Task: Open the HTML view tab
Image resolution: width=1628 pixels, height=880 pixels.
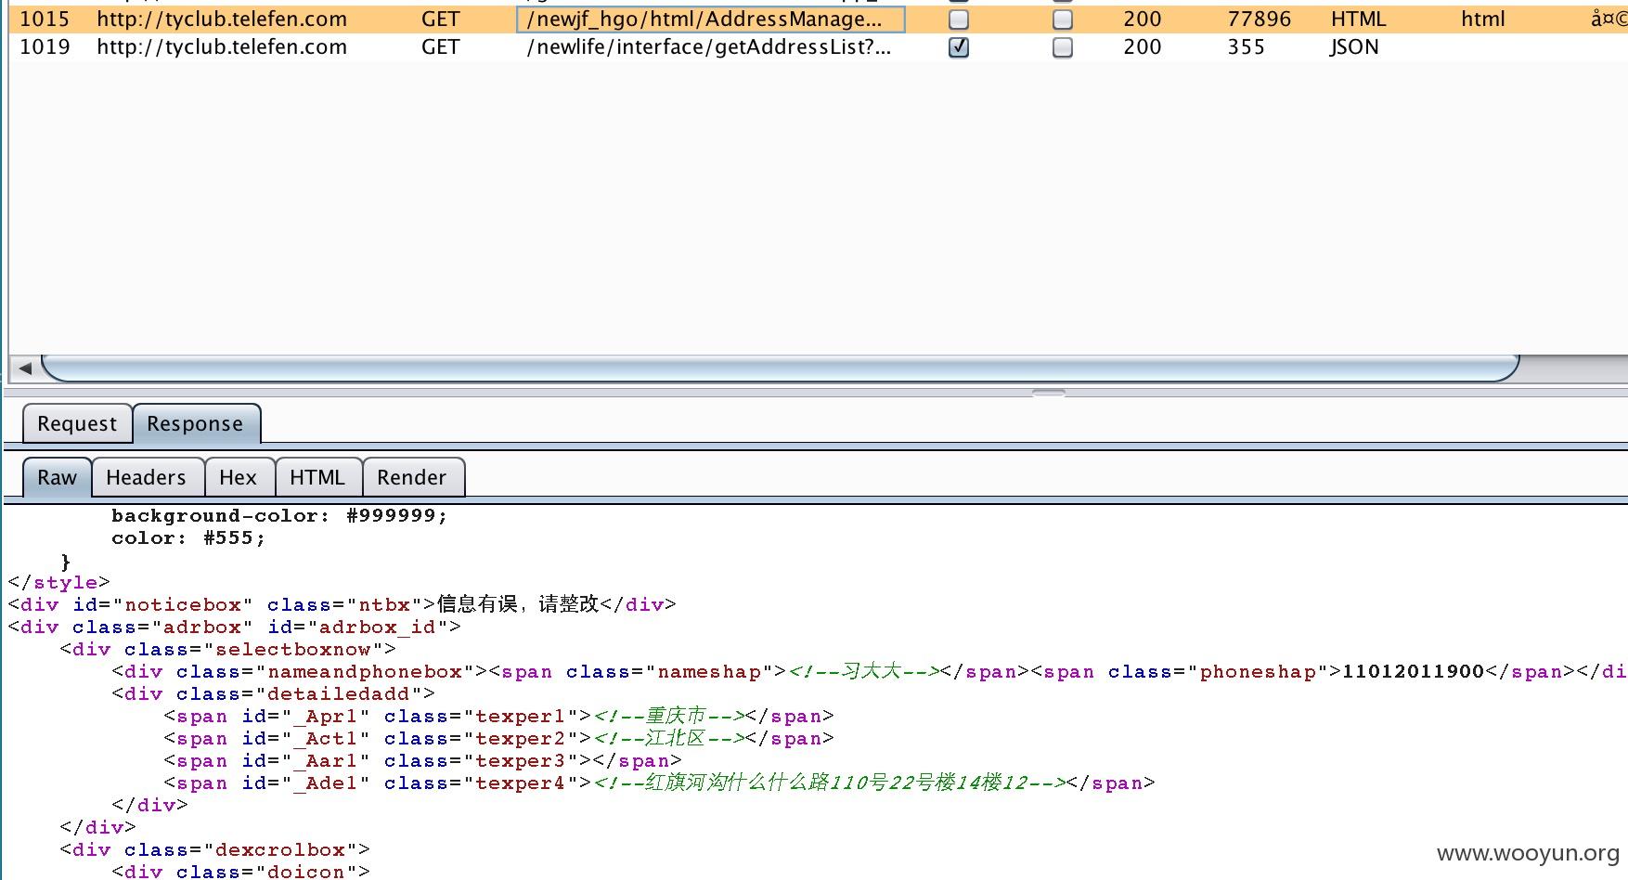Action: tap(317, 477)
